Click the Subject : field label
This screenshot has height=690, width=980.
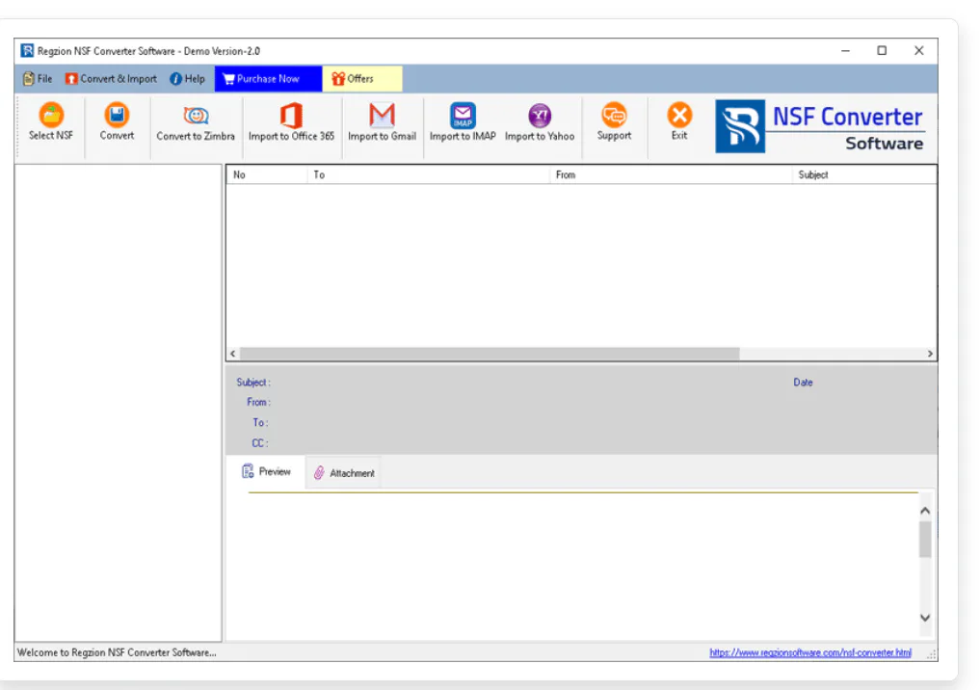(x=253, y=382)
